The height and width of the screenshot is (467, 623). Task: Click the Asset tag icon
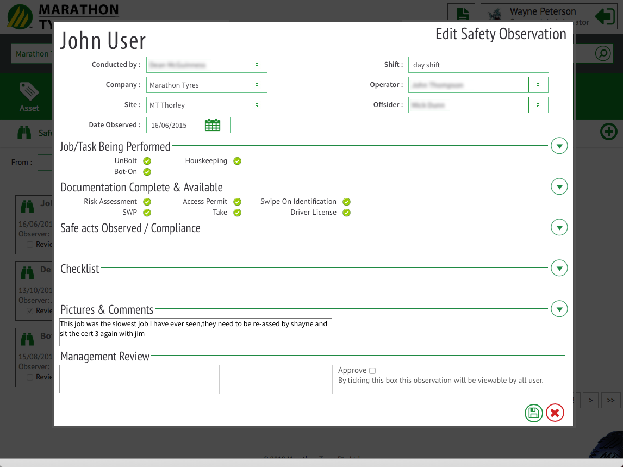(x=29, y=91)
